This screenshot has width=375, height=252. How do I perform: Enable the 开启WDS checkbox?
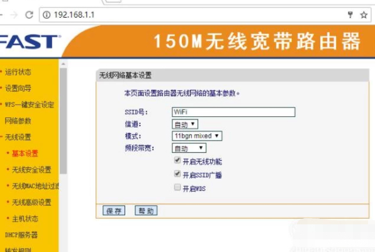tap(177, 187)
